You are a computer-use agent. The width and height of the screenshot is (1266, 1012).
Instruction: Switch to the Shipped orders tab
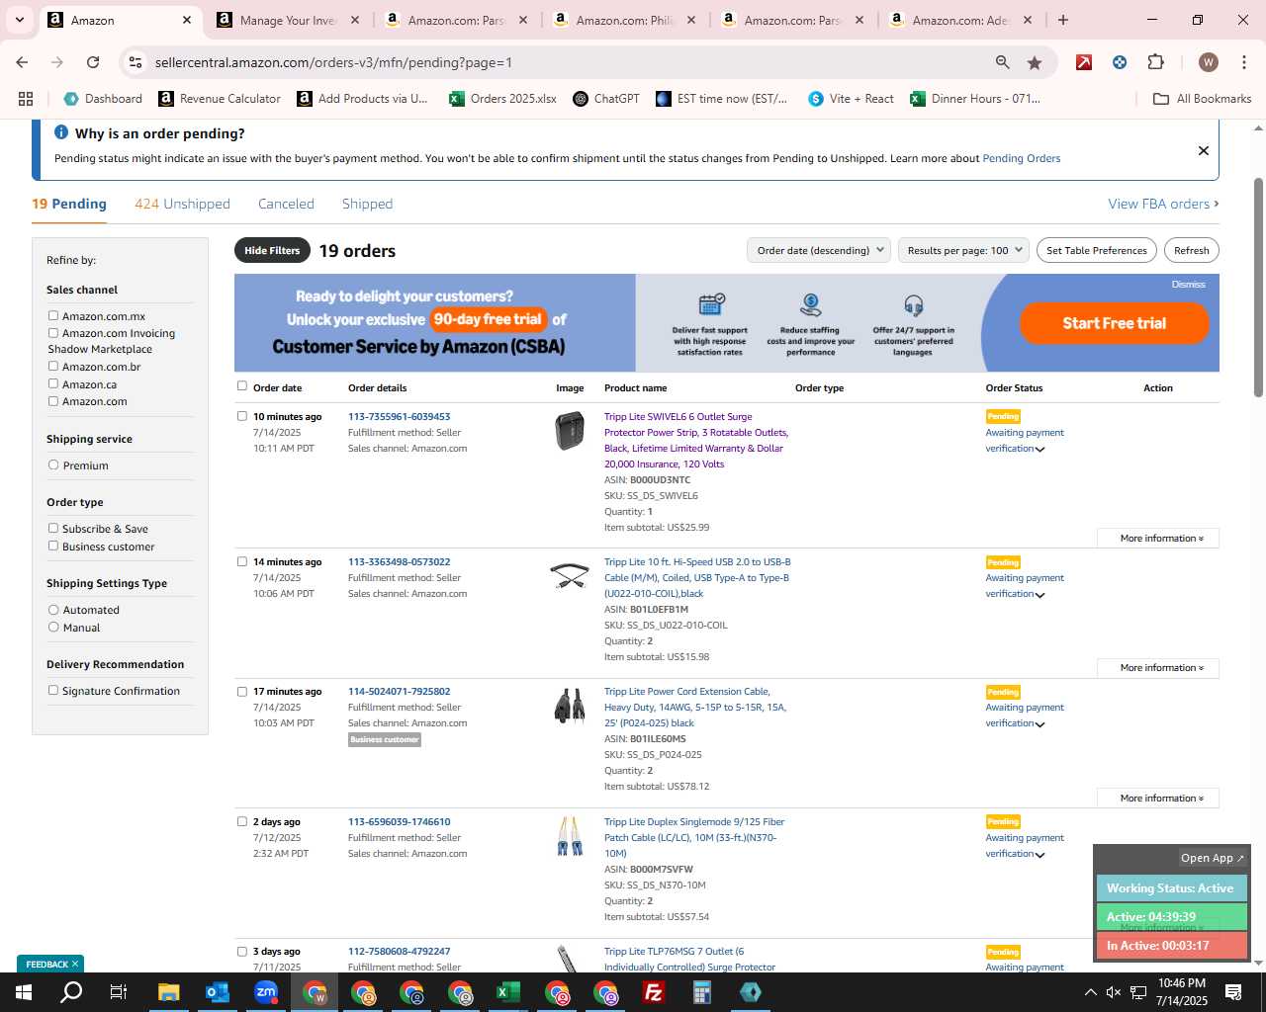click(x=367, y=204)
